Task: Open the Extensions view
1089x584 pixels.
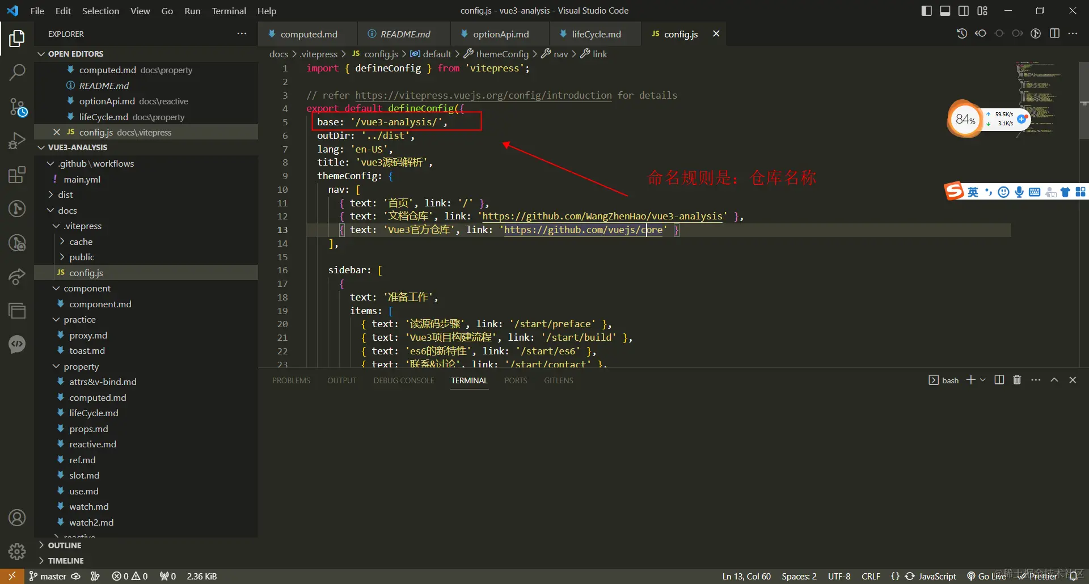Action: (x=17, y=175)
